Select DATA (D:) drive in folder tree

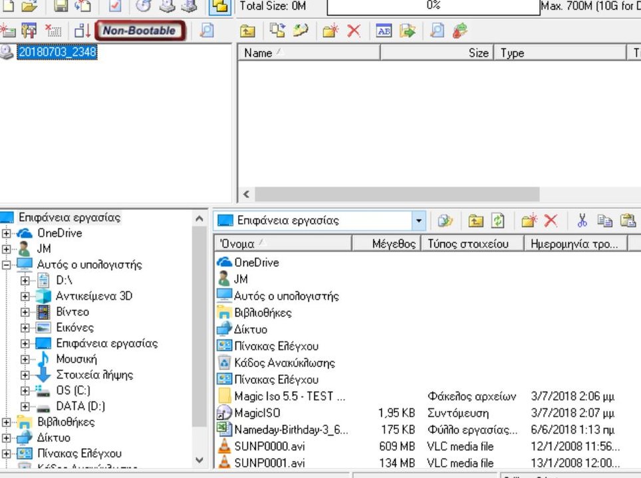tap(80, 406)
